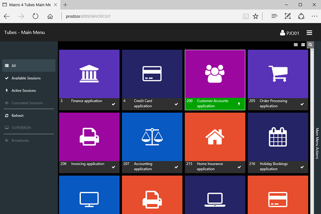This screenshot has height=214, width=321.
Task: Select the Macro 4 Tubes Main Menu tab
Action: [x=30, y=5]
